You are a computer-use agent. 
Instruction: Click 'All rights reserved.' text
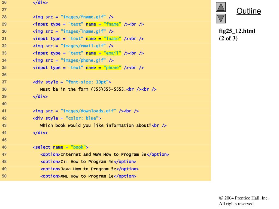pyautogui.click(x=237, y=204)
